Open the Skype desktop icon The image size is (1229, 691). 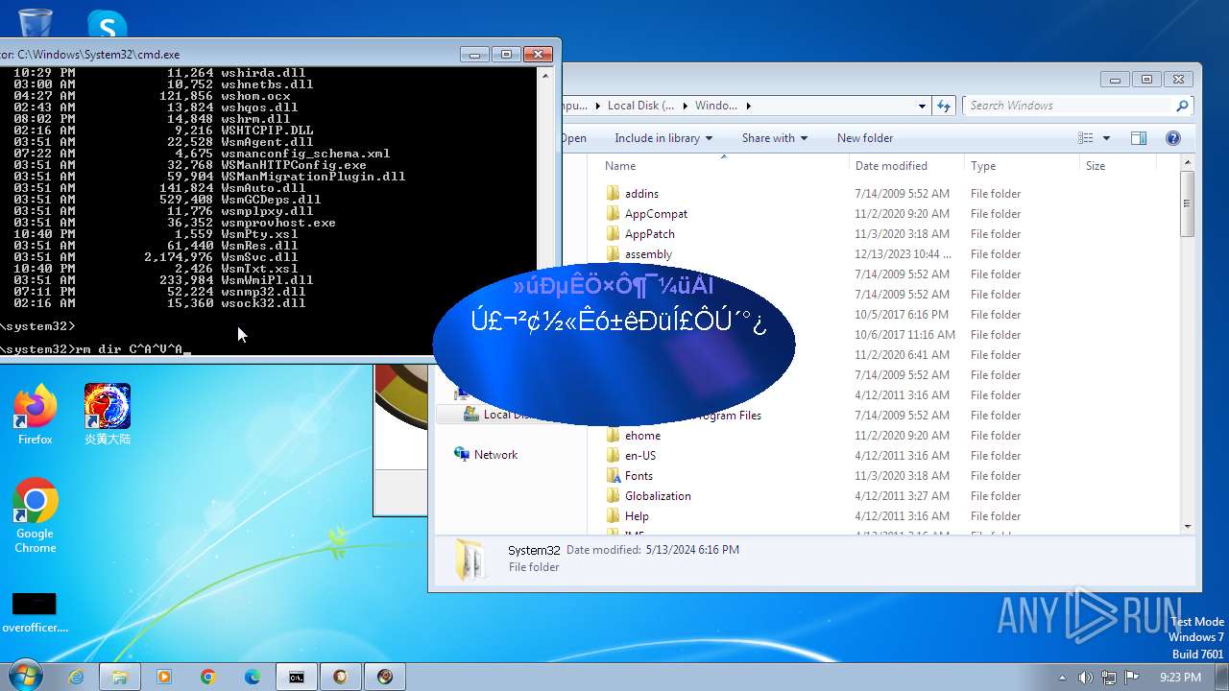pos(107,23)
